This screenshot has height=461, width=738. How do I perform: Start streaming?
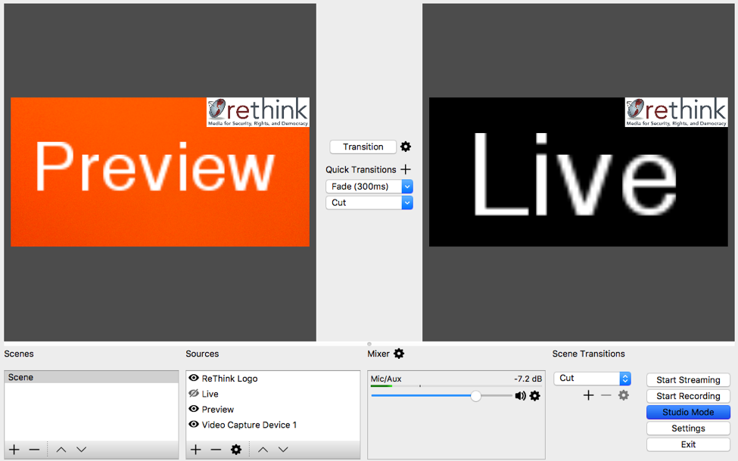pyautogui.click(x=687, y=379)
